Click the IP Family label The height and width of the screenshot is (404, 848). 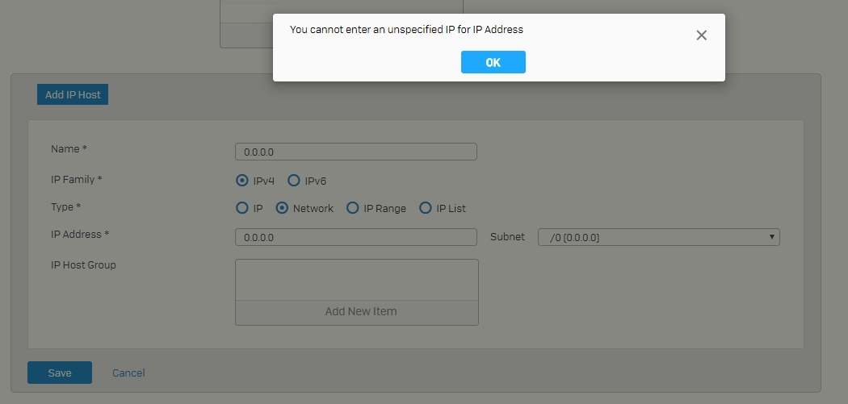(x=77, y=179)
